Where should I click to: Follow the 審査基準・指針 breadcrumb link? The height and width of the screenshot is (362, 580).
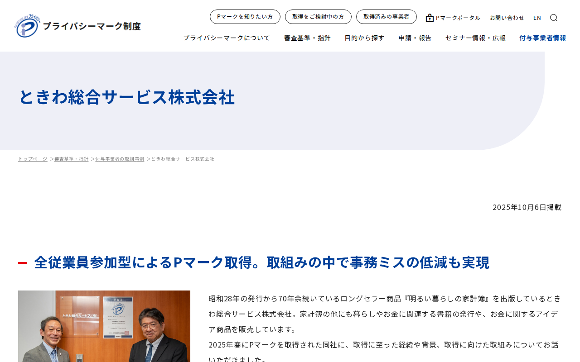72,159
